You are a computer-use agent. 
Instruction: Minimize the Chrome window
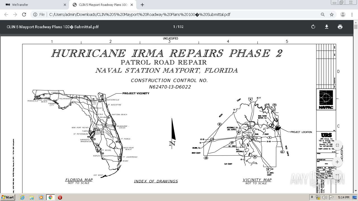click(335, 3)
